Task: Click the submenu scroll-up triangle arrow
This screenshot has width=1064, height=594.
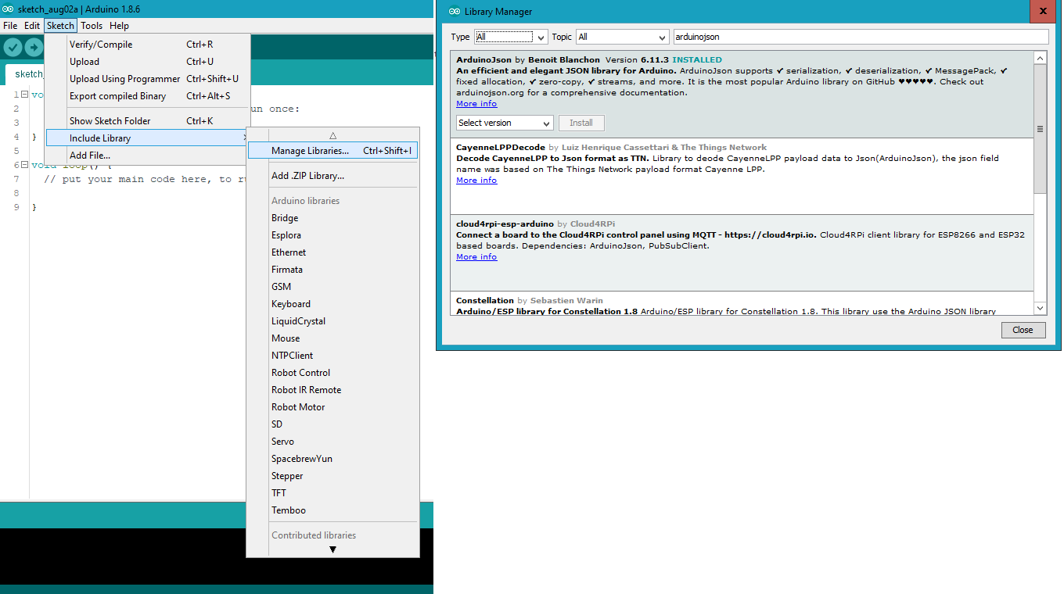Action: point(332,135)
